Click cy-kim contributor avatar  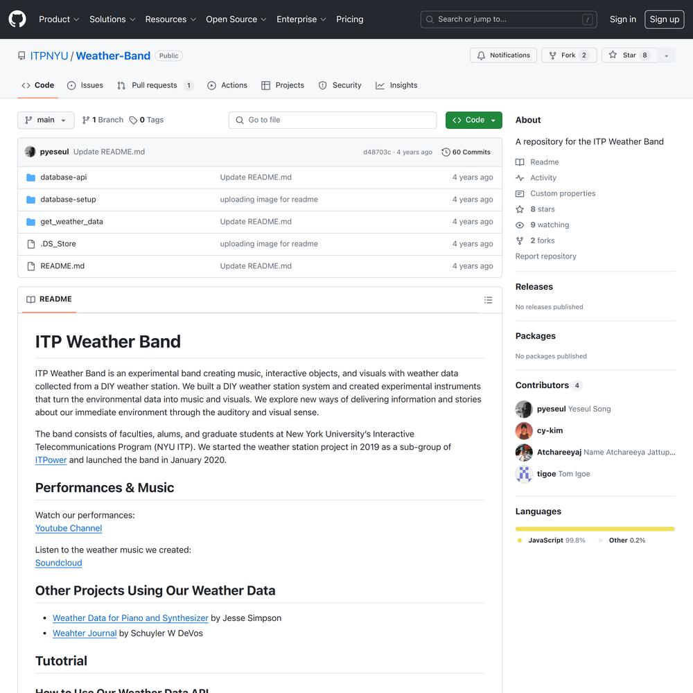524,430
